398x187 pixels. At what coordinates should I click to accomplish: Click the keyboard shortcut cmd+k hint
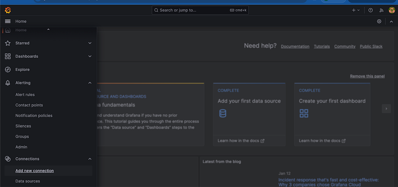[238, 10]
